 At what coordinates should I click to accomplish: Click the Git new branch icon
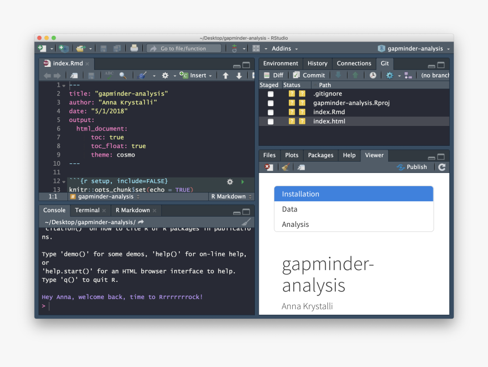point(408,75)
